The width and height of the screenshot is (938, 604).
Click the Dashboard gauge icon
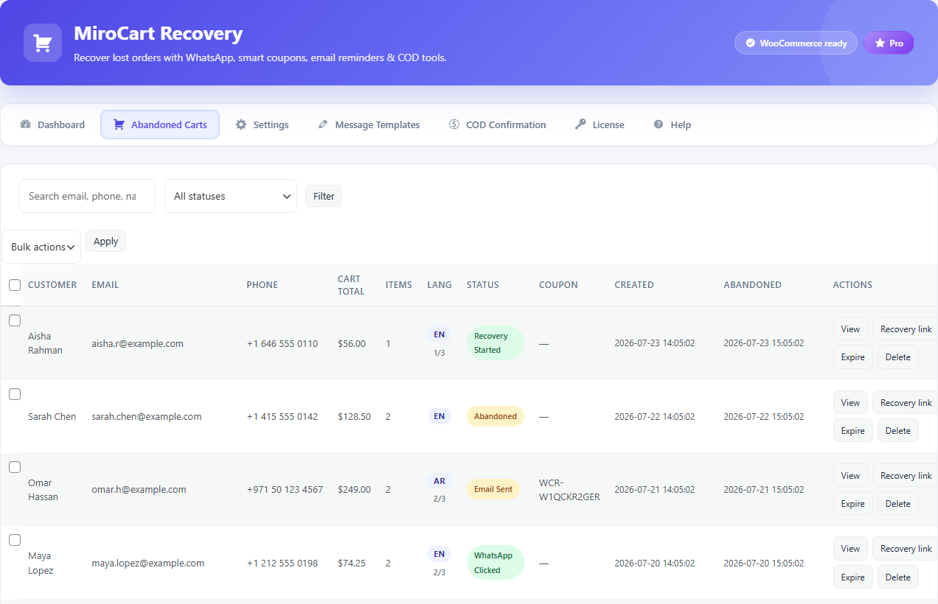26,124
